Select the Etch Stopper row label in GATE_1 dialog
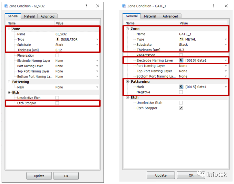The width and height of the screenshot is (234, 184). pos(147,108)
